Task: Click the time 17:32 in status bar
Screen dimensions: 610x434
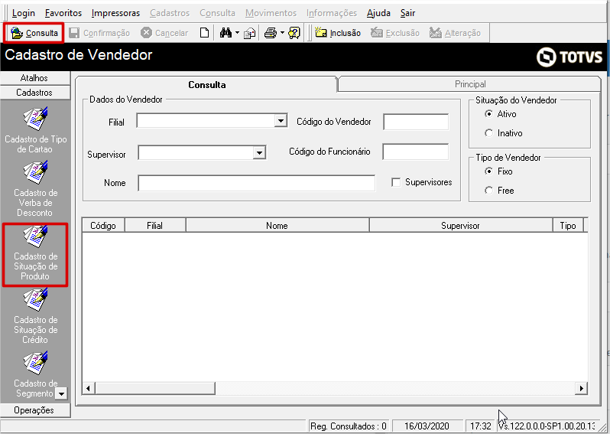Action: click(x=481, y=426)
